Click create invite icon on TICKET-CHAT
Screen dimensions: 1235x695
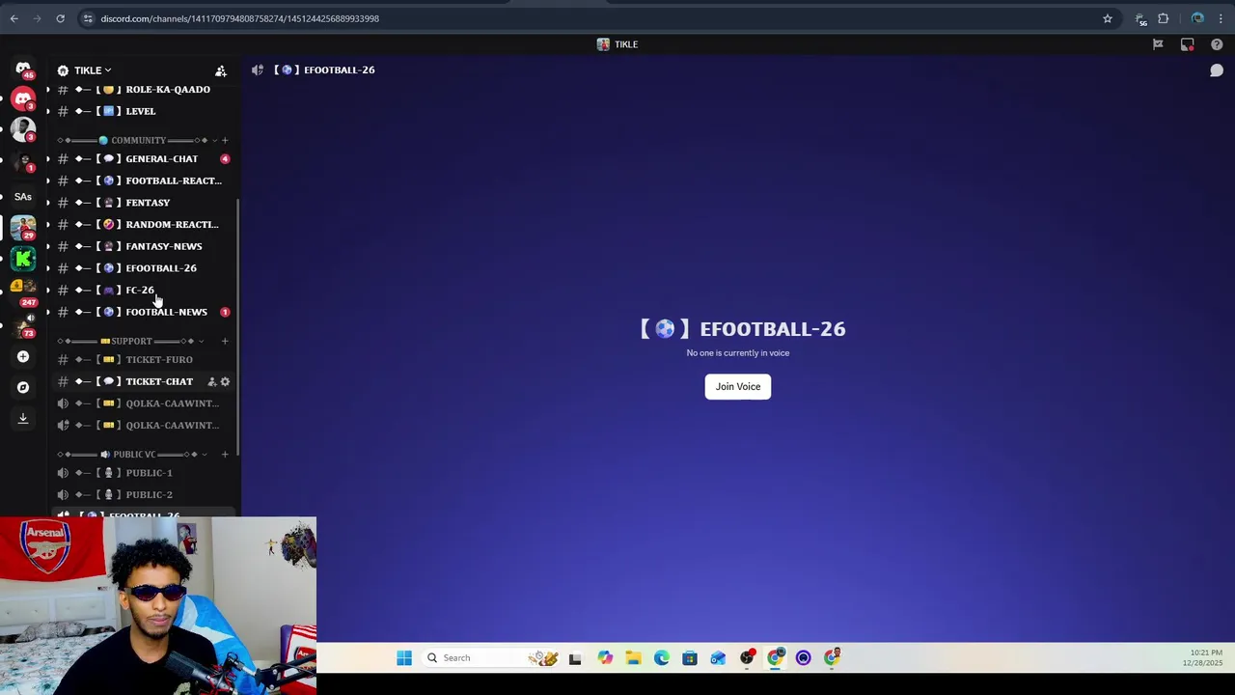coord(211,381)
